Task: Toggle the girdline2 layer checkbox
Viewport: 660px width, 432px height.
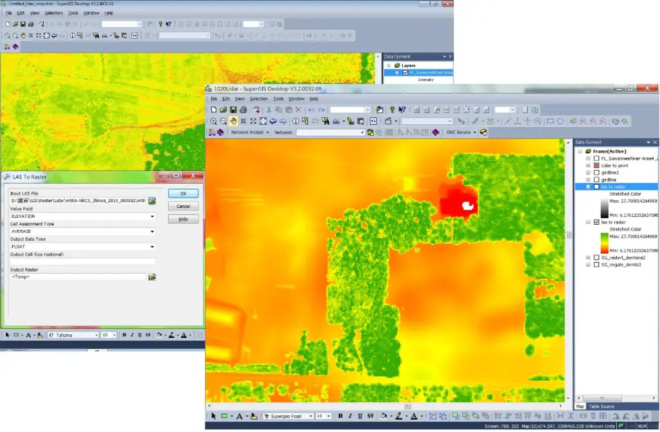Action: click(x=596, y=173)
